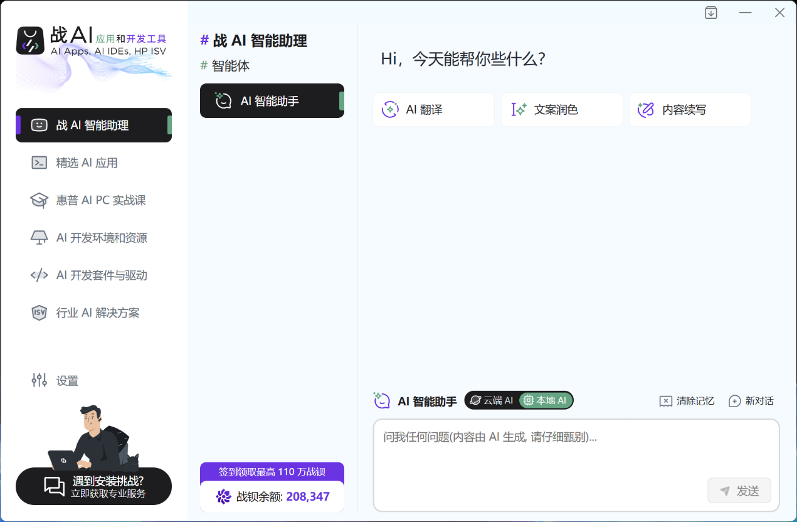Image resolution: width=797 pixels, height=522 pixels.
Task: Switch to 本地 AI local mode
Action: coord(546,400)
